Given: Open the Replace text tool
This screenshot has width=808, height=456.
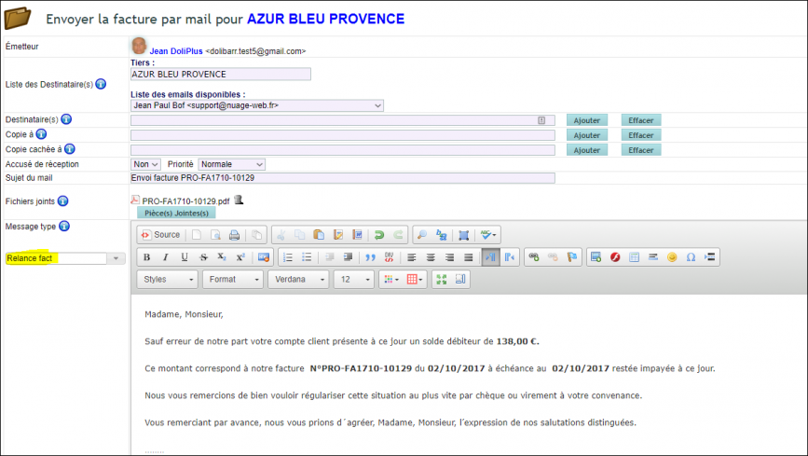Looking at the screenshot, I should pyautogui.click(x=441, y=235).
